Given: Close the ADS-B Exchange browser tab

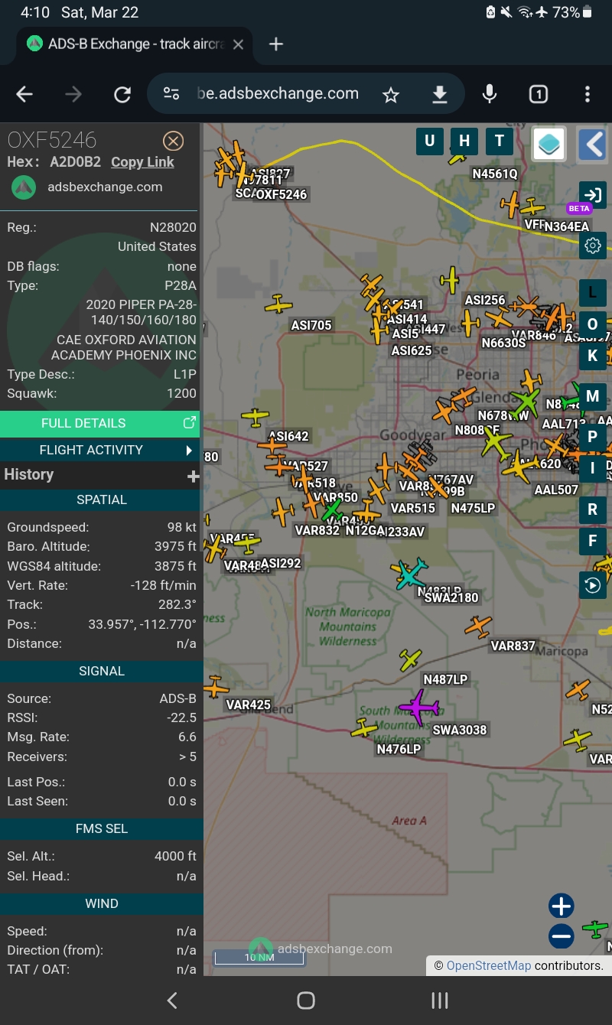Looking at the screenshot, I should [238, 44].
